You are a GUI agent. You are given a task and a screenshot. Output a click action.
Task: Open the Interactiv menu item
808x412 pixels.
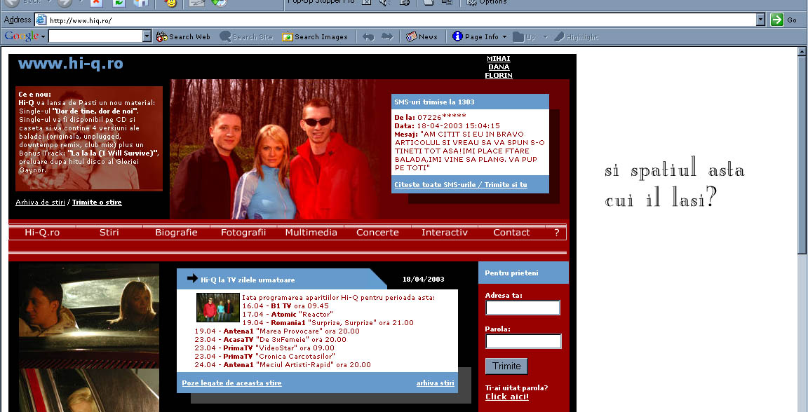[x=445, y=232]
